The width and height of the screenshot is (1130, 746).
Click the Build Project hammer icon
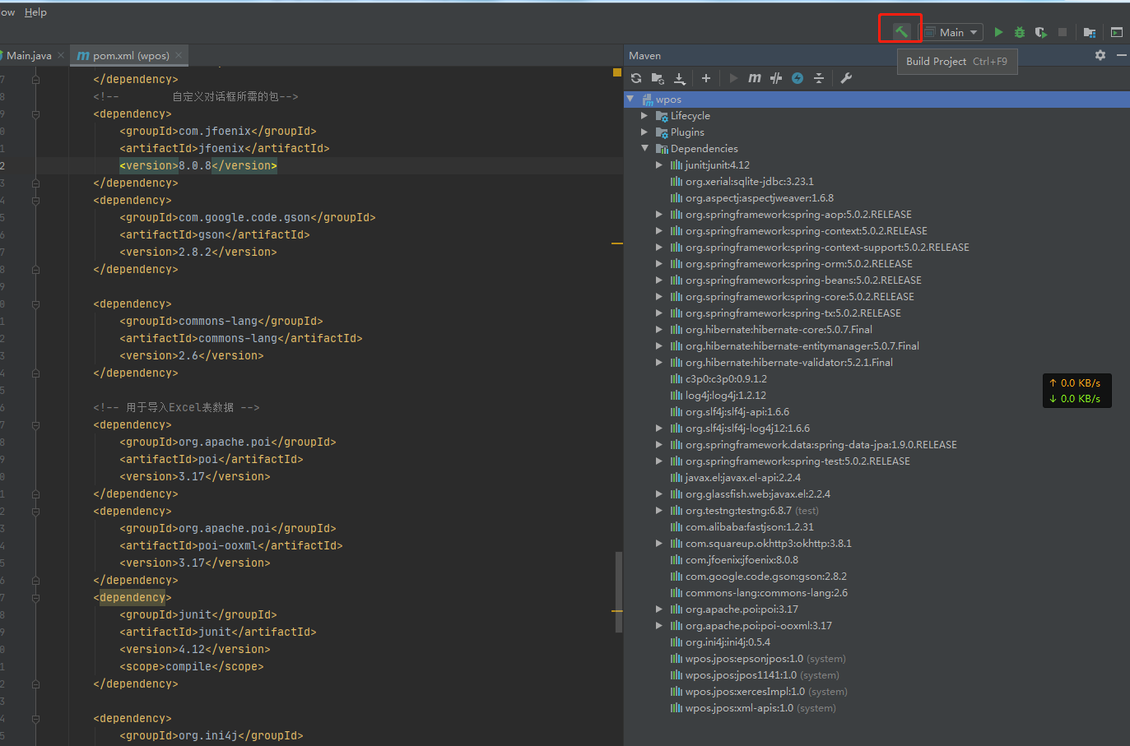pos(901,32)
